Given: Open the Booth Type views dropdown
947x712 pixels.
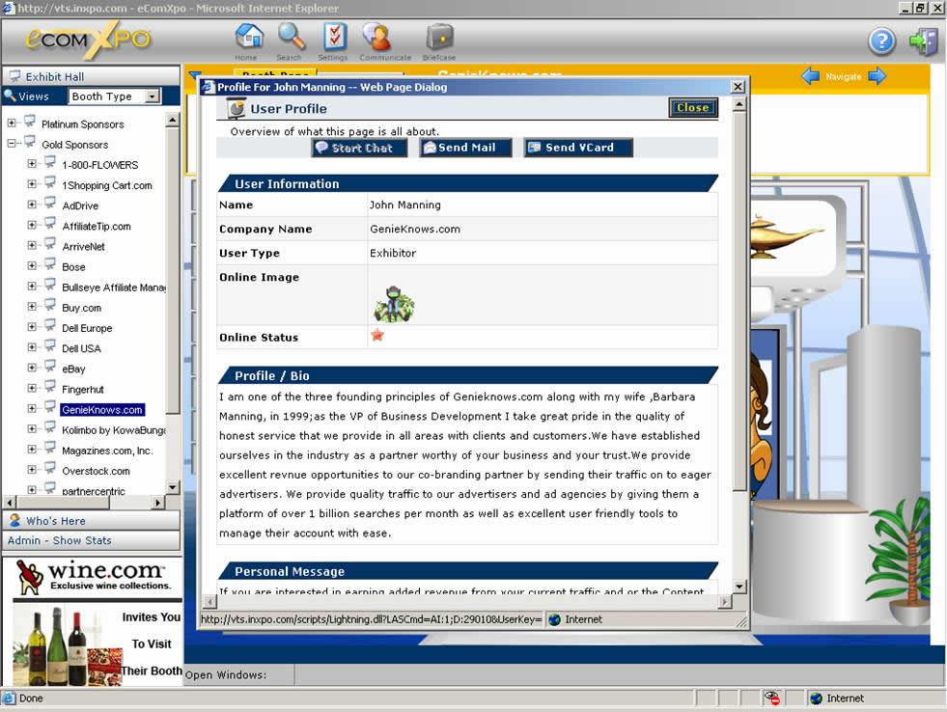Looking at the screenshot, I should [152, 96].
